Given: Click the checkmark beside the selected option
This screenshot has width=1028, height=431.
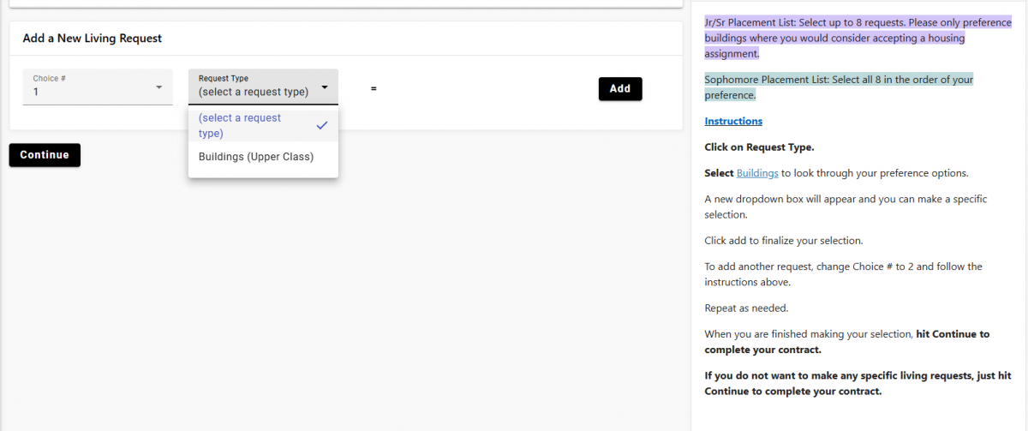Looking at the screenshot, I should coord(322,125).
